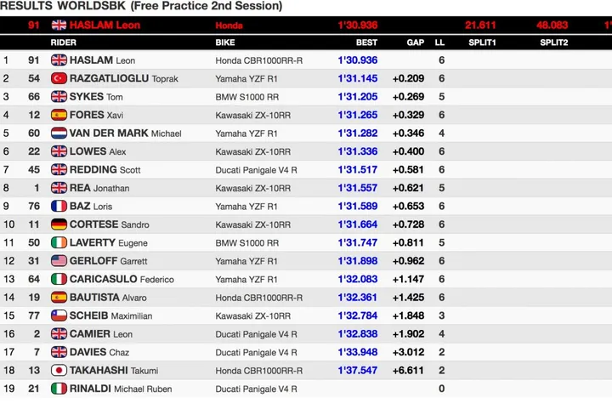Image resolution: width=612 pixels, height=409 pixels.
Task: Click the Spanish flag beside FORES Xavi
Action: tap(59, 115)
